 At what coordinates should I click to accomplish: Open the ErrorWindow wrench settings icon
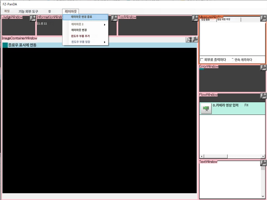click(x=263, y=68)
